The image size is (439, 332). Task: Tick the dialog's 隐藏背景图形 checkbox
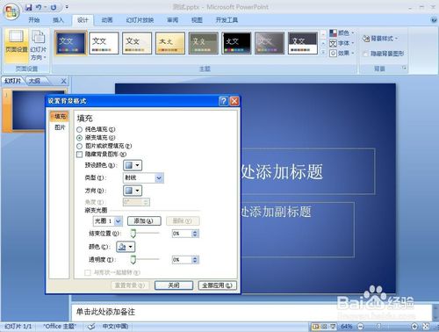point(79,155)
